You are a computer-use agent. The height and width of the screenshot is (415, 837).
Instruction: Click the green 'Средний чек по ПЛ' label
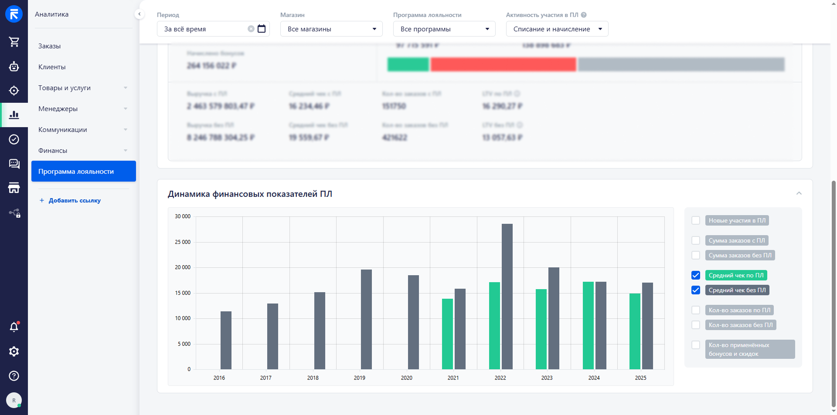[x=736, y=275]
